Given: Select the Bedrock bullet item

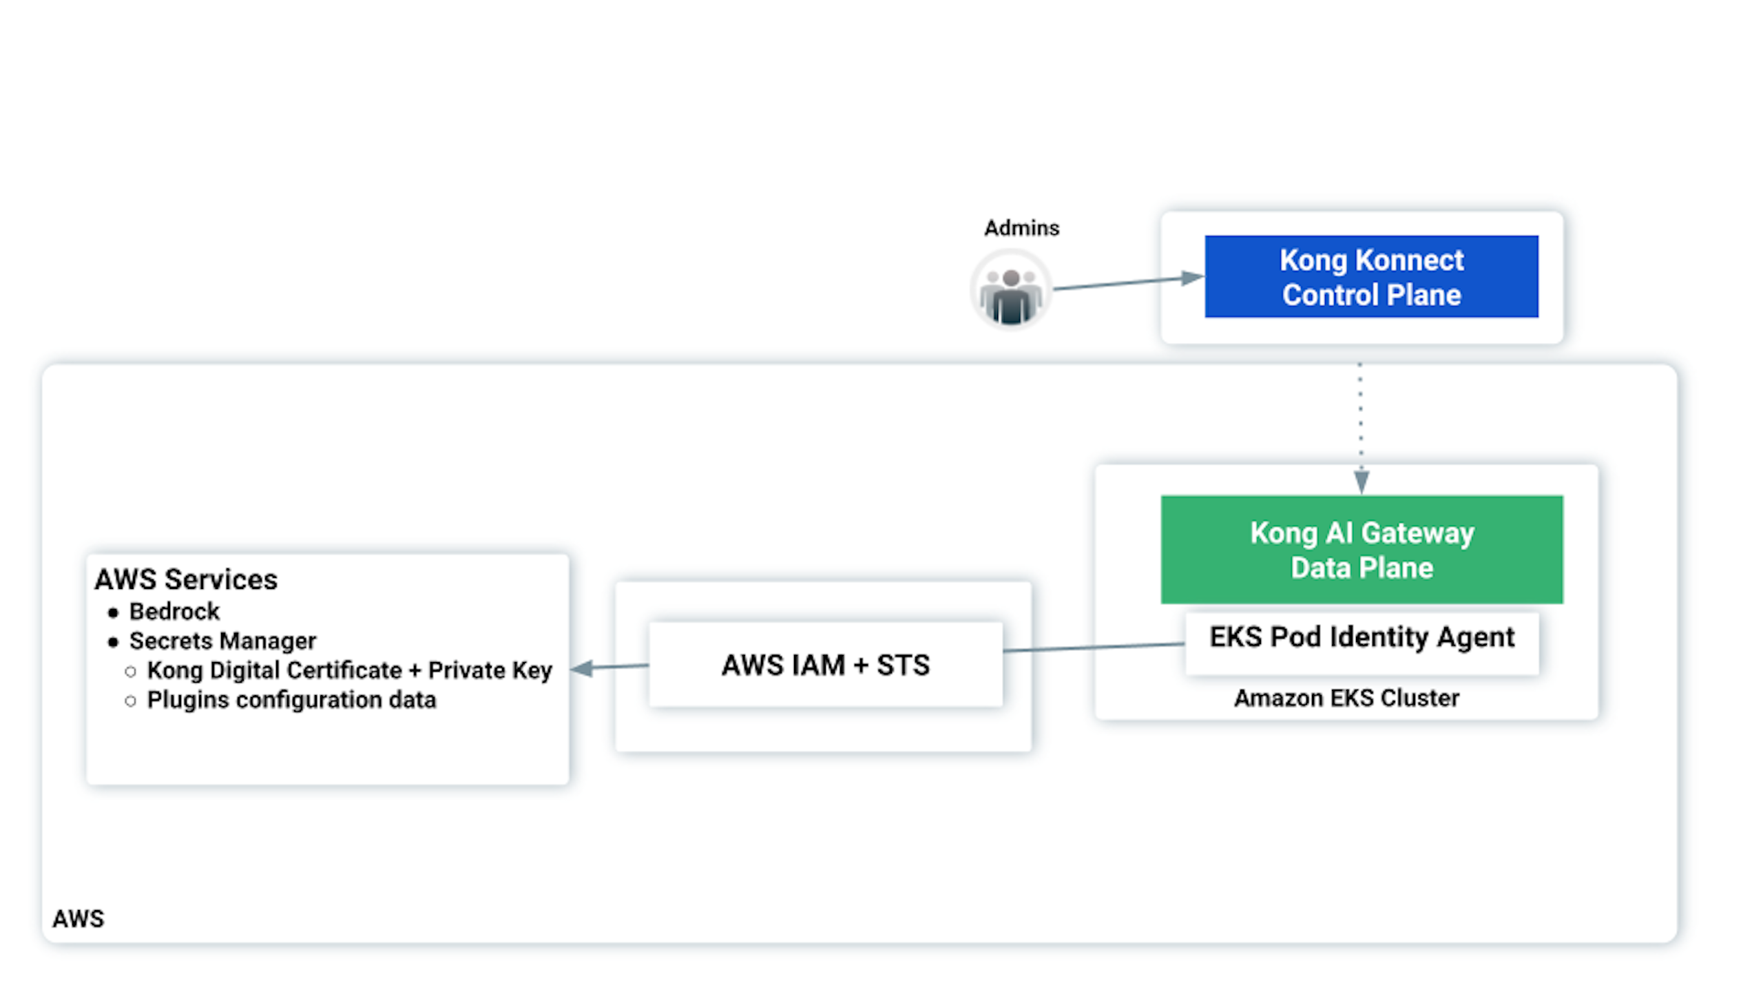Looking at the screenshot, I should click(x=174, y=611).
